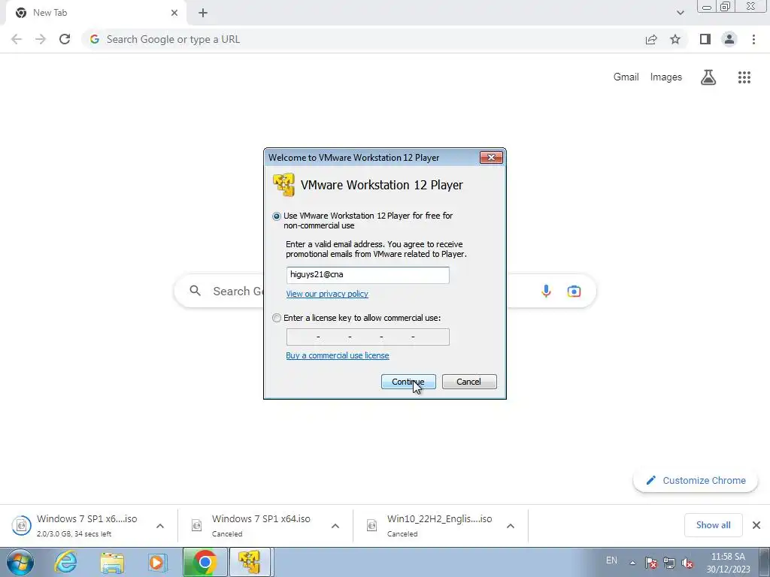Viewport: 770px width, 577px height.
Task: Click Cancel in the VMware dialog
Action: (x=469, y=382)
